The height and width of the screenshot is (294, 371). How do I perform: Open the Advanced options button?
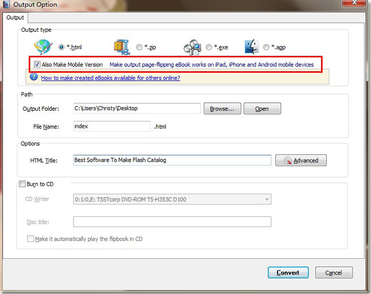301,160
